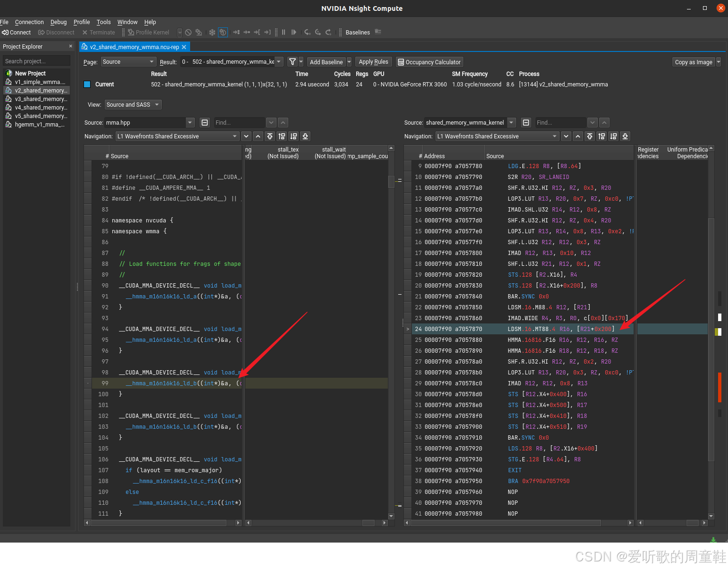Viewport: 728px width, 569px height.
Task: Focus the right Find input field
Action: point(561,123)
